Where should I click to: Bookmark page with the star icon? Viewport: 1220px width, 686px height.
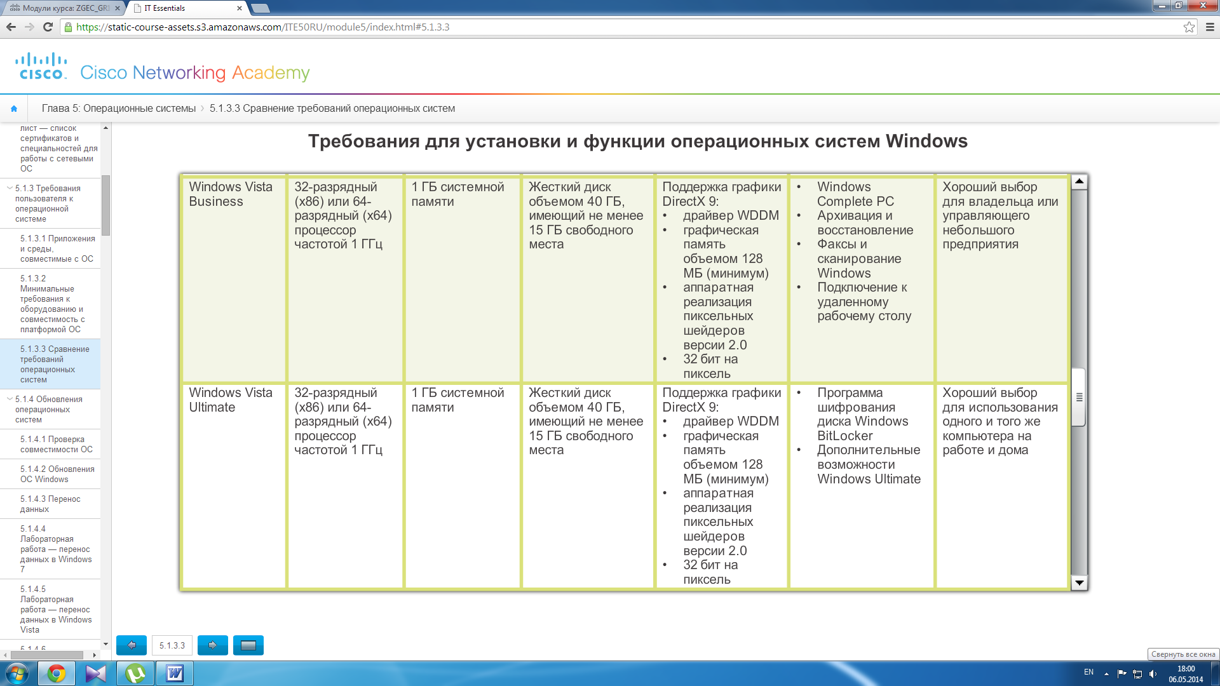pyautogui.click(x=1189, y=27)
